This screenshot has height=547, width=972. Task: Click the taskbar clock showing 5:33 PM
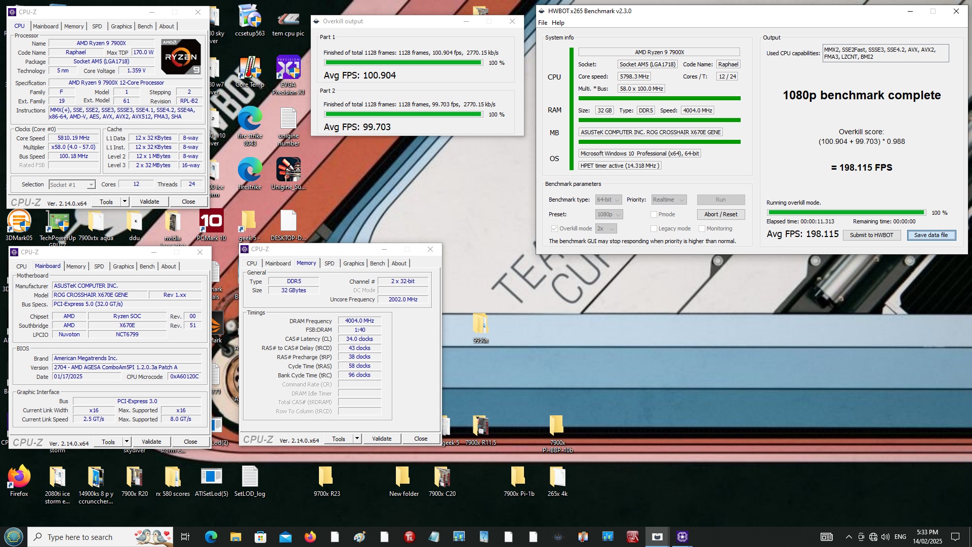click(927, 537)
